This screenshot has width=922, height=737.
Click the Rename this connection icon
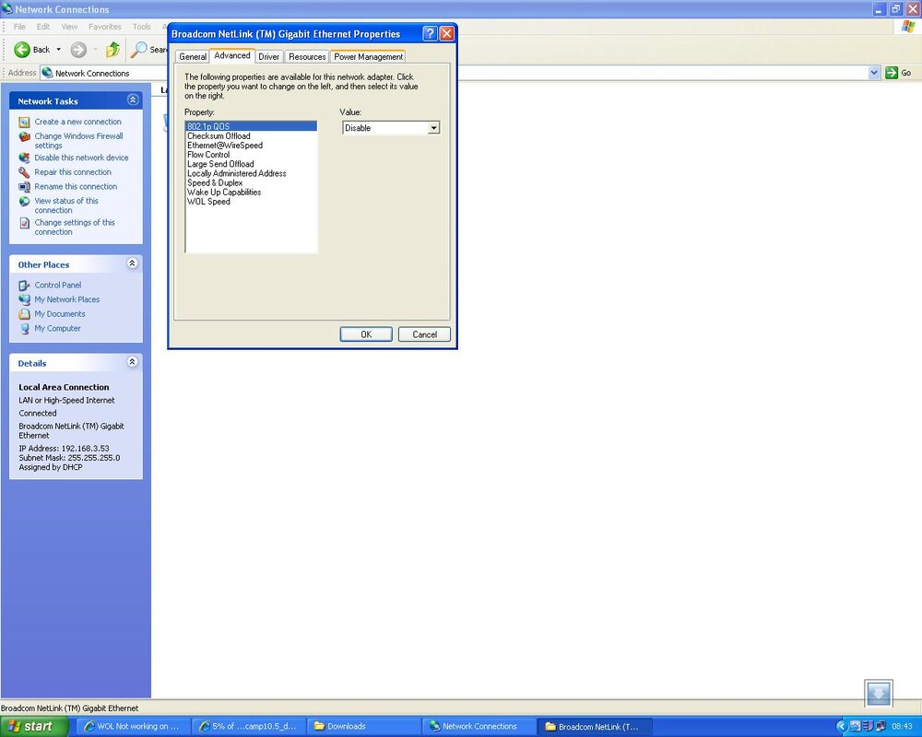24,187
